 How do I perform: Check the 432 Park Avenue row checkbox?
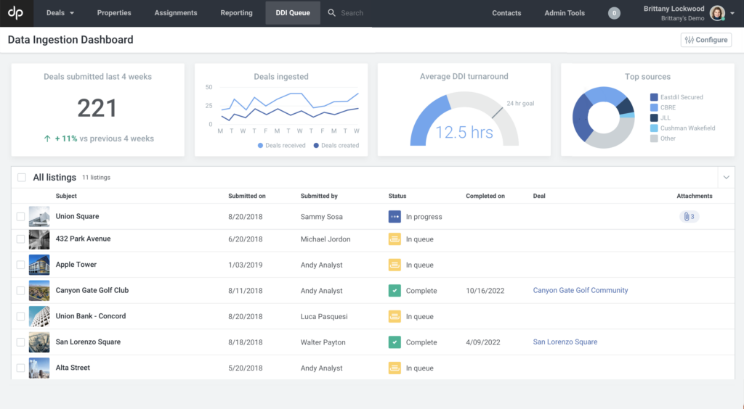click(x=20, y=239)
